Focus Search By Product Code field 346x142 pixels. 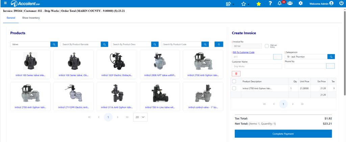181,44
